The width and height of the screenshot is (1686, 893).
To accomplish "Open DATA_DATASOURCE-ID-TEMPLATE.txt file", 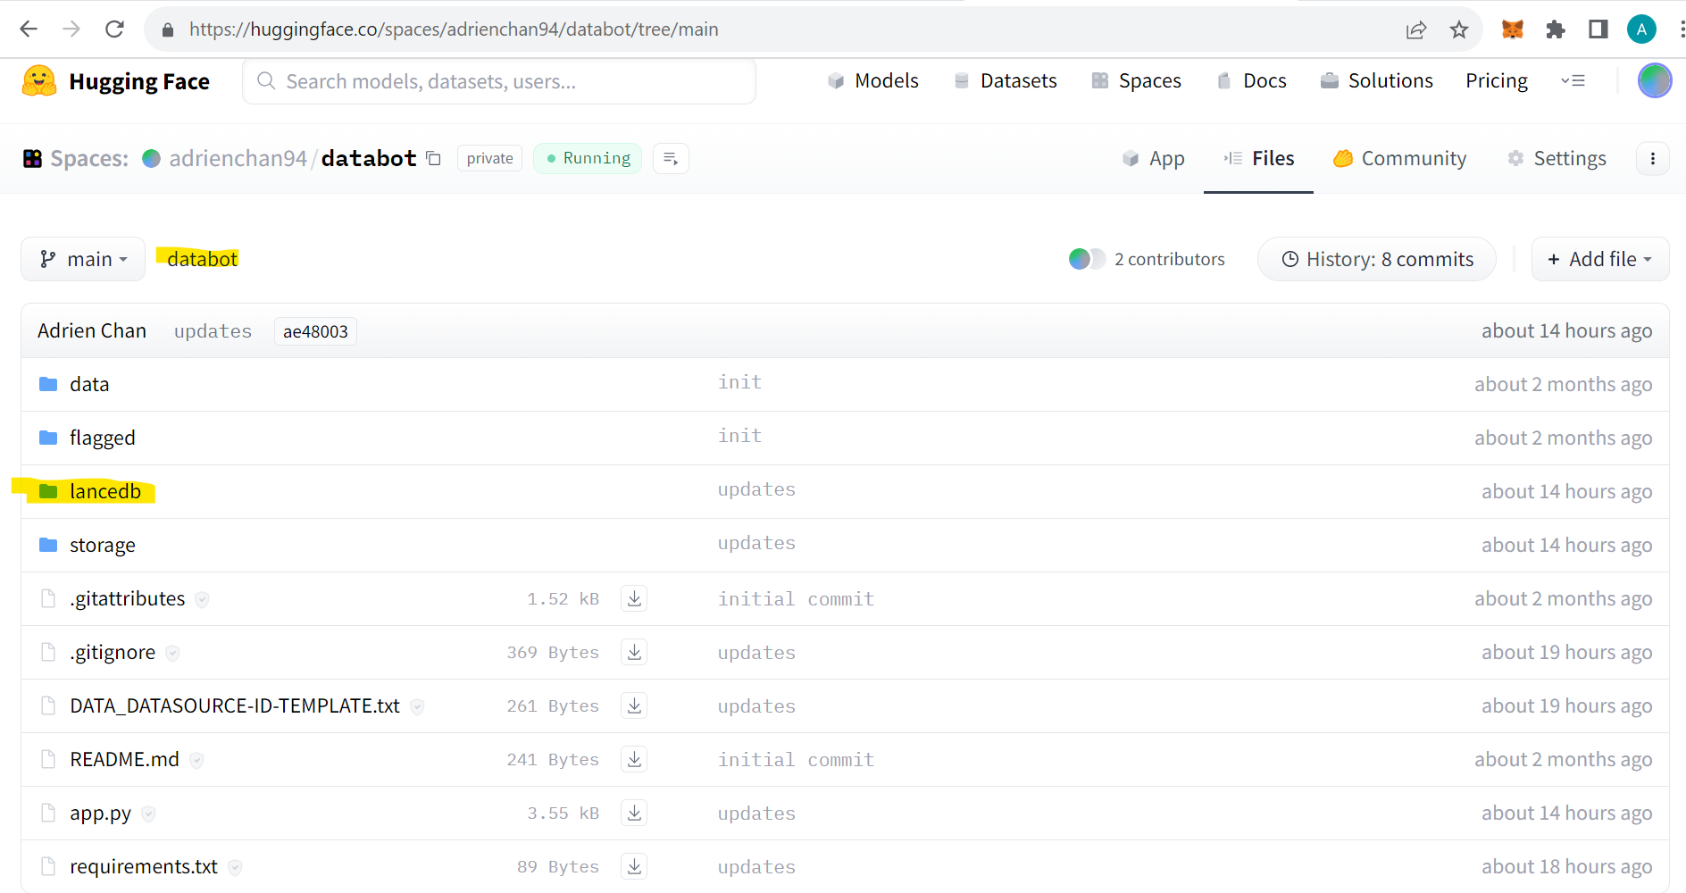I will (235, 705).
